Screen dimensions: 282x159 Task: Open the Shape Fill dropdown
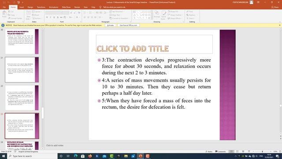tap(173, 11)
